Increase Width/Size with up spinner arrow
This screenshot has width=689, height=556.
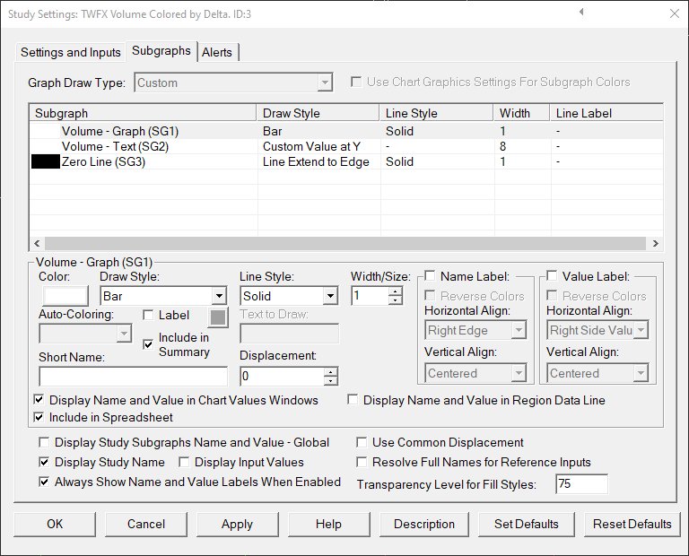point(396,291)
